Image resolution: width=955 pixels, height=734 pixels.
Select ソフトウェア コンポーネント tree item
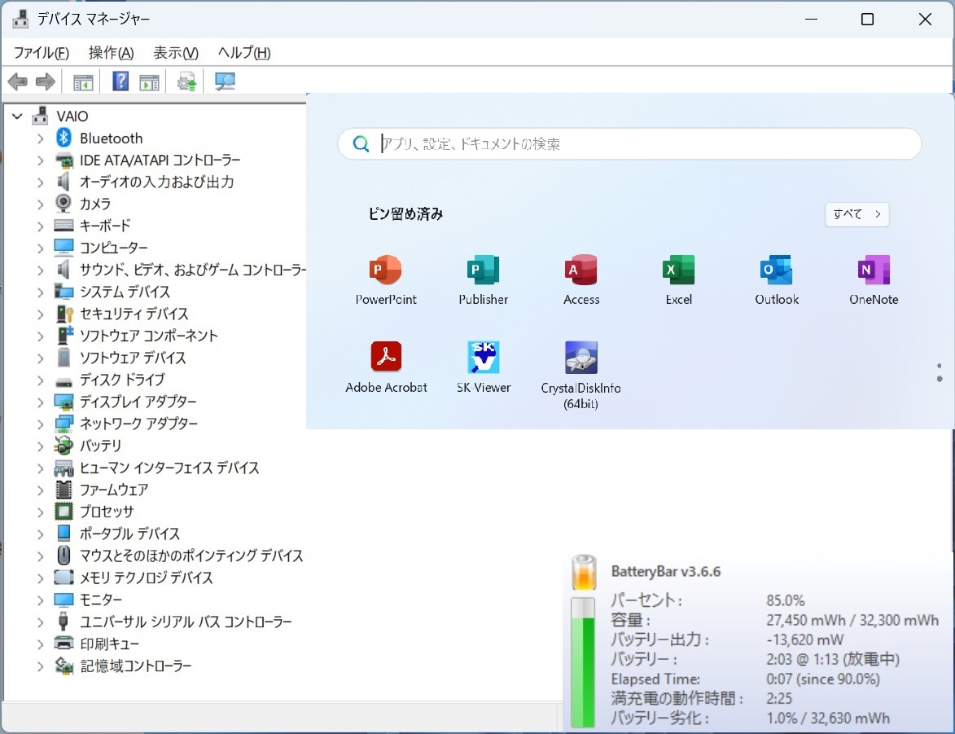coord(149,336)
